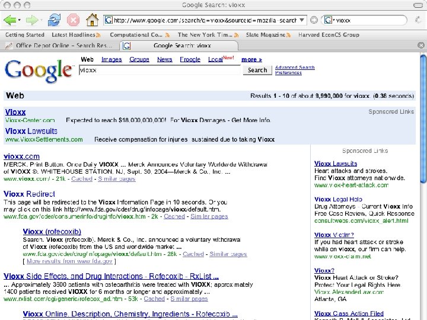This screenshot has height=320, width=427.
Task: Open the Vioxx Online, Description, Chemistry result
Action: pos(130,314)
